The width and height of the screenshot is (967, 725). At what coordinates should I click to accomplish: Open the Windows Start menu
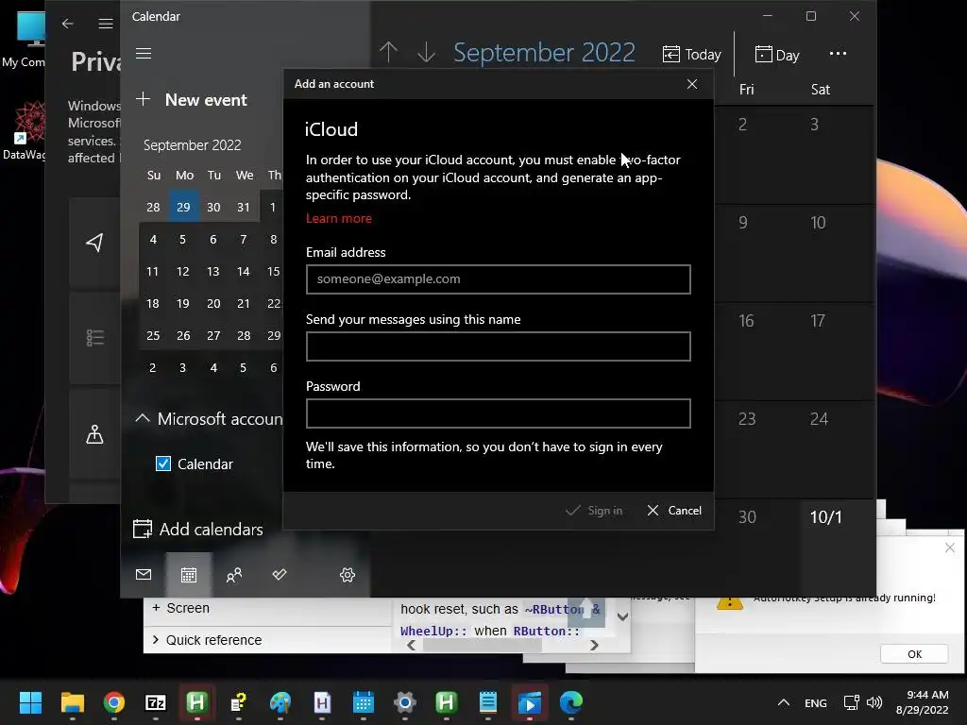[30, 702]
